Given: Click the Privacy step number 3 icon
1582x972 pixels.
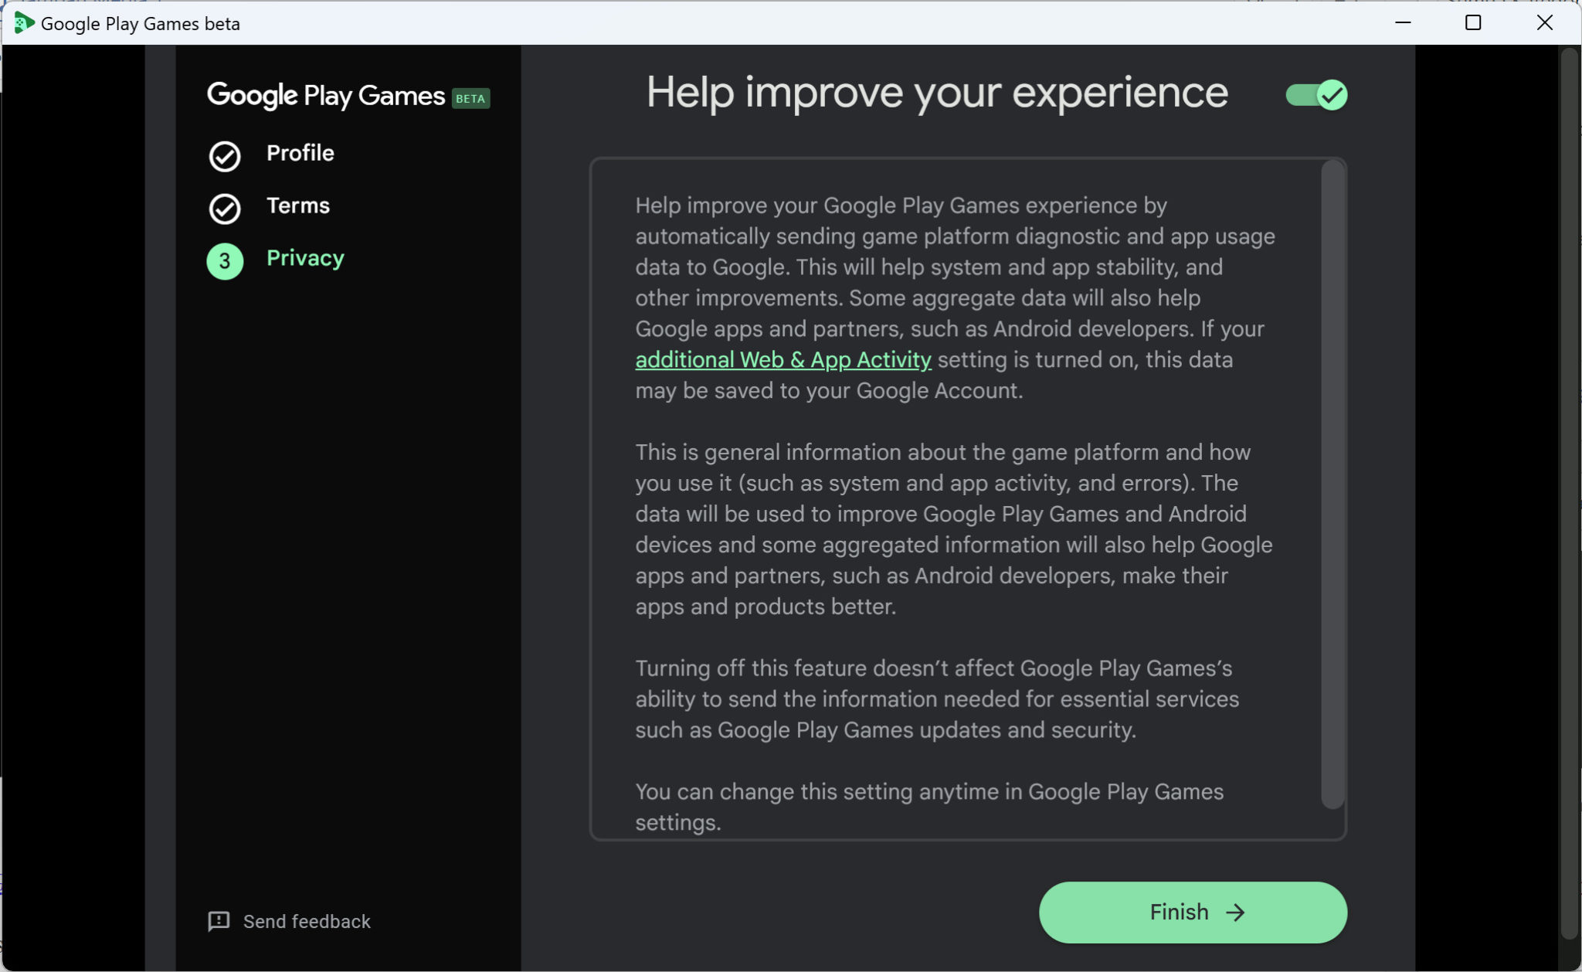Looking at the screenshot, I should pyautogui.click(x=225, y=261).
